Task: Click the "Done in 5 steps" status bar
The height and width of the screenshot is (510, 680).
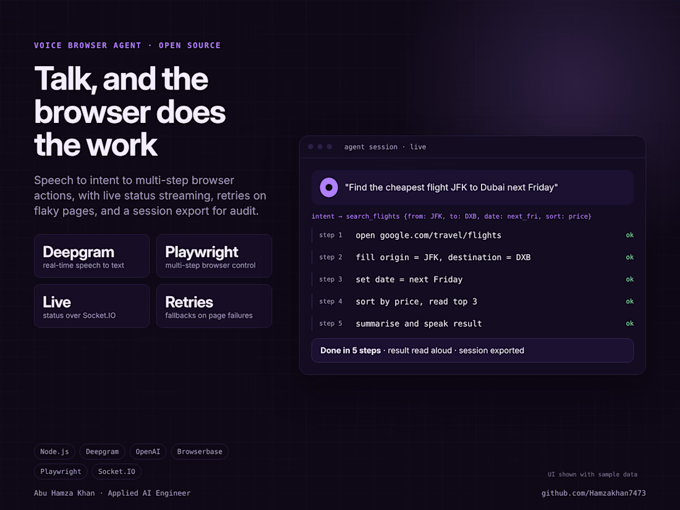Action: [x=473, y=351]
